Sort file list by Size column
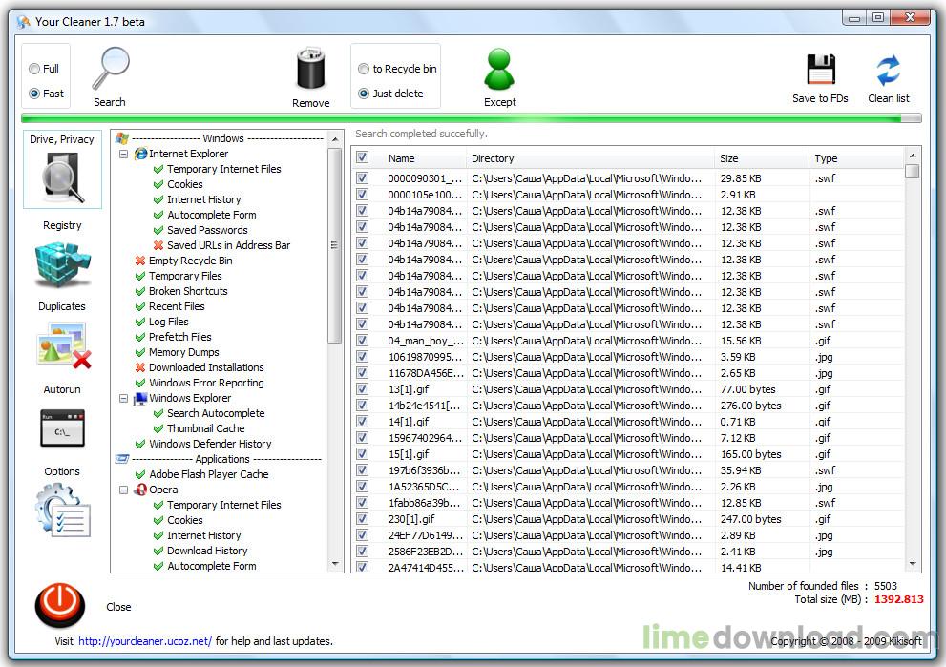This screenshot has height=667, width=946. click(761, 158)
